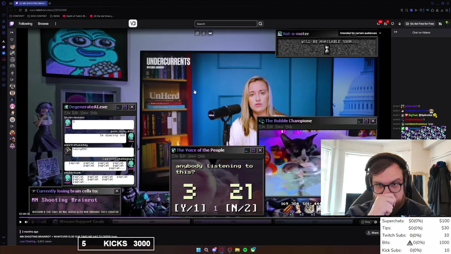The width and height of the screenshot is (451, 254).
Task: Open the Twitch home logo
Action: coord(12,24)
